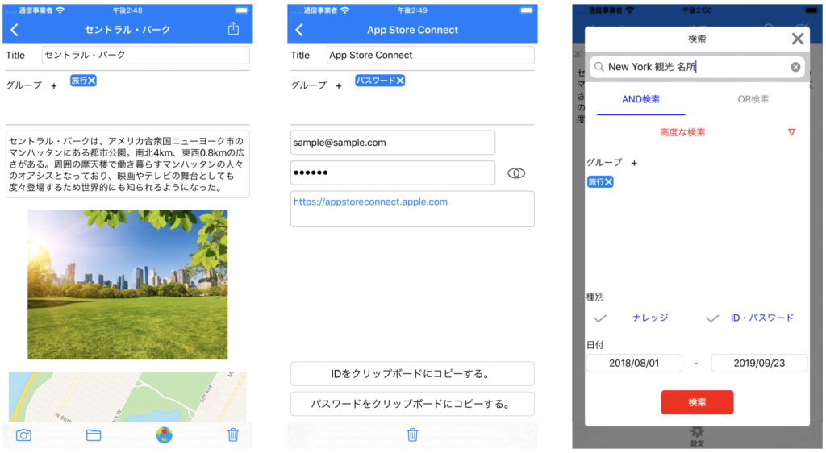Toggle the ナレッジ type checkmark

tap(600, 318)
